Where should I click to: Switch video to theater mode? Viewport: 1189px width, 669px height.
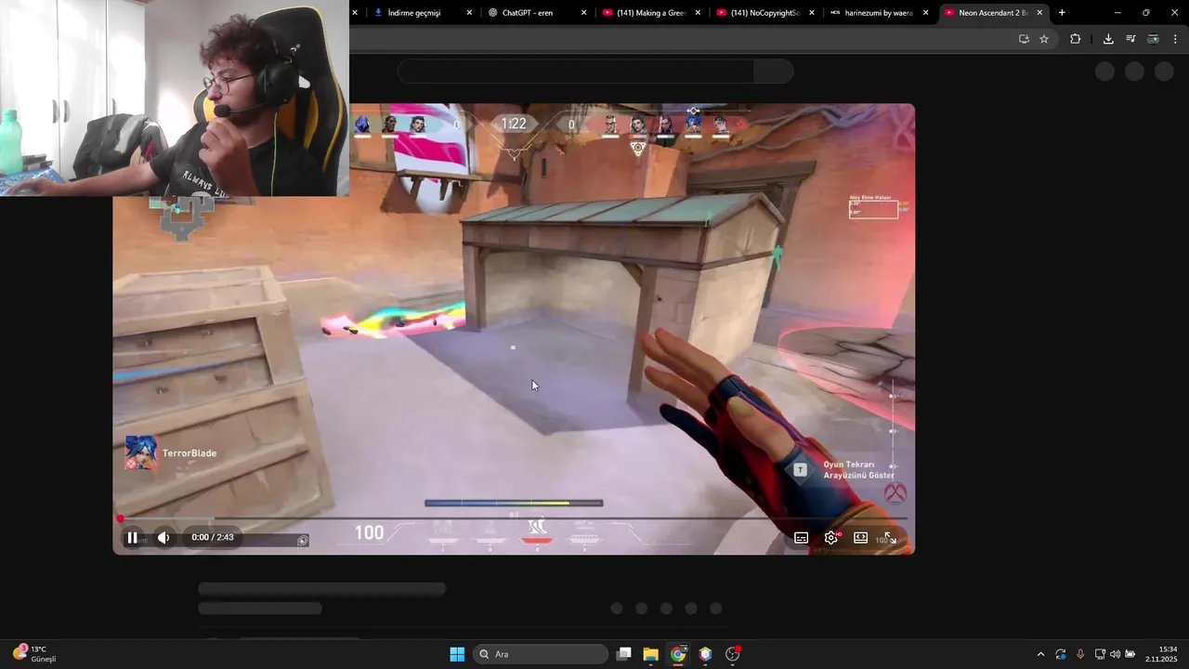(x=860, y=538)
